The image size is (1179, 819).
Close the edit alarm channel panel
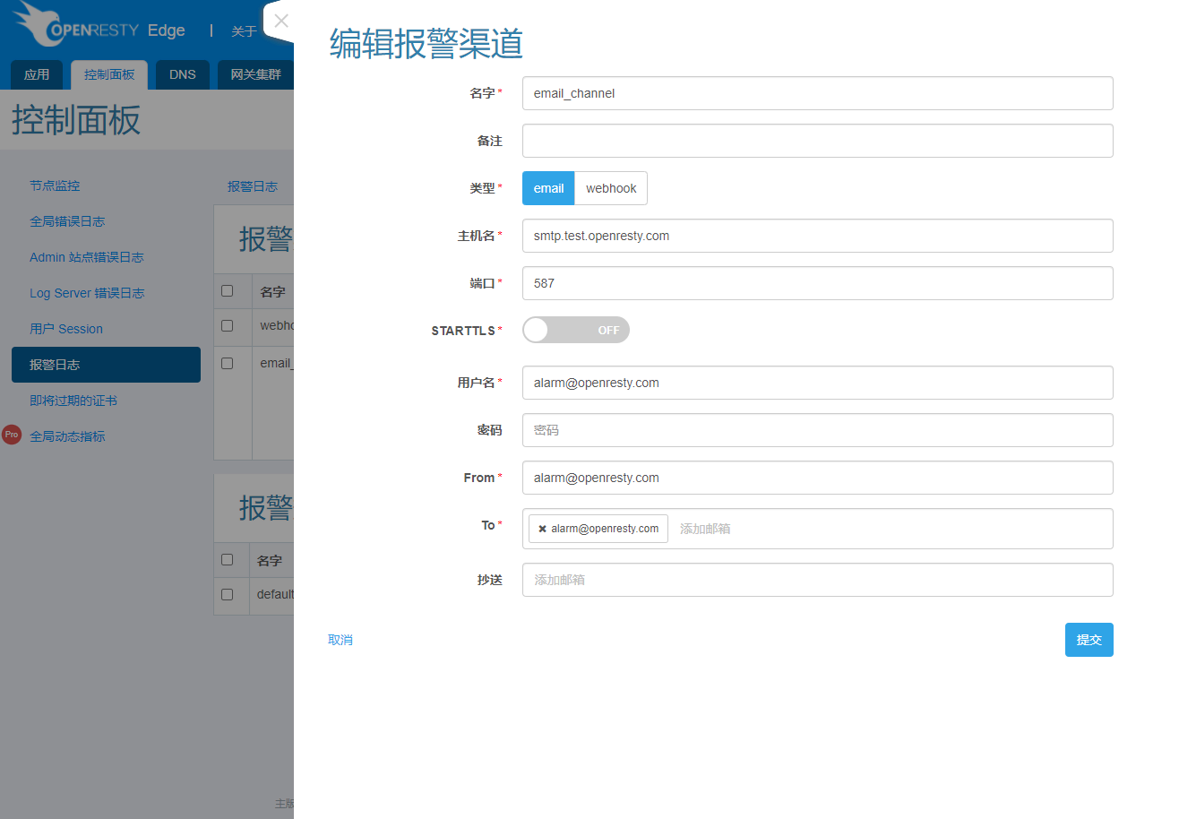click(x=281, y=21)
